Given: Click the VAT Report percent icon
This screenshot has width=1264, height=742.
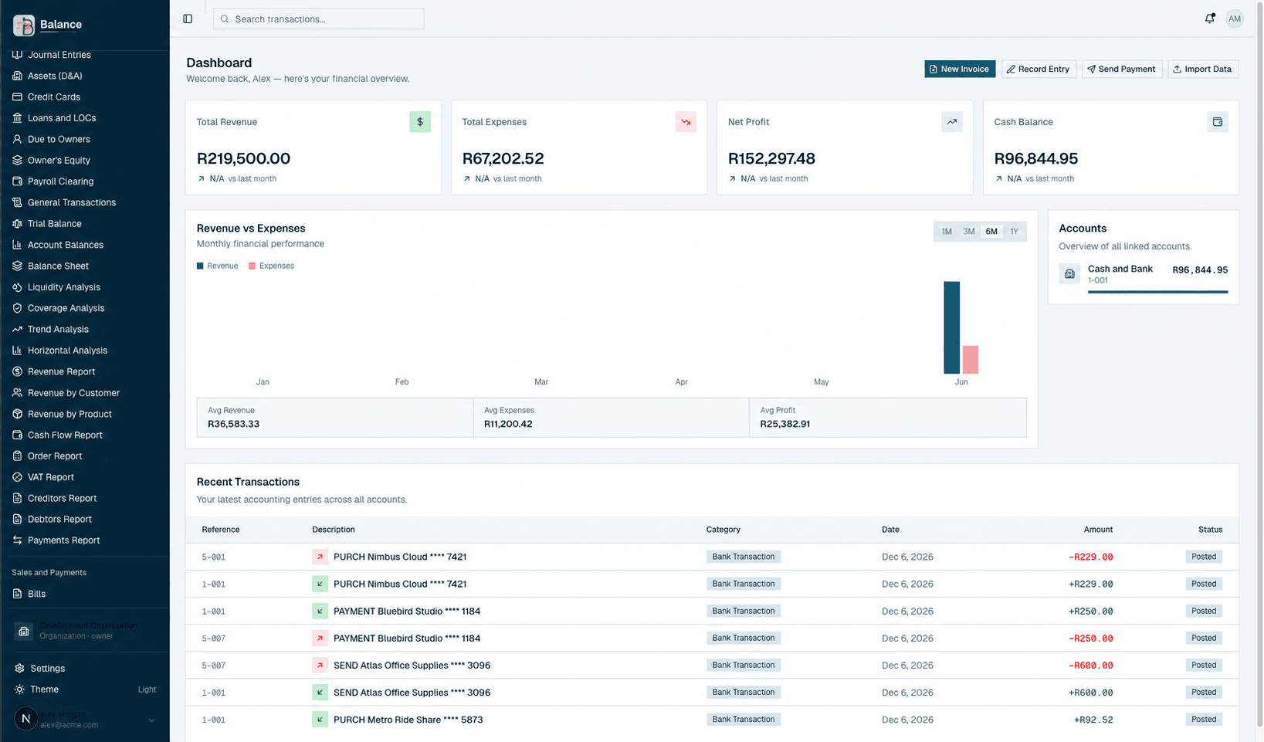Looking at the screenshot, I should [x=17, y=477].
